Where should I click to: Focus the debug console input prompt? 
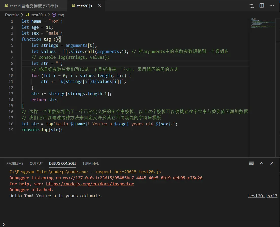[140, 224]
